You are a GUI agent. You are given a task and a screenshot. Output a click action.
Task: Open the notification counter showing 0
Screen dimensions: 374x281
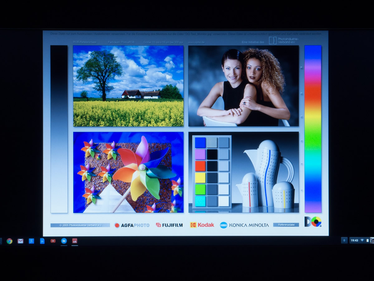[344, 240]
